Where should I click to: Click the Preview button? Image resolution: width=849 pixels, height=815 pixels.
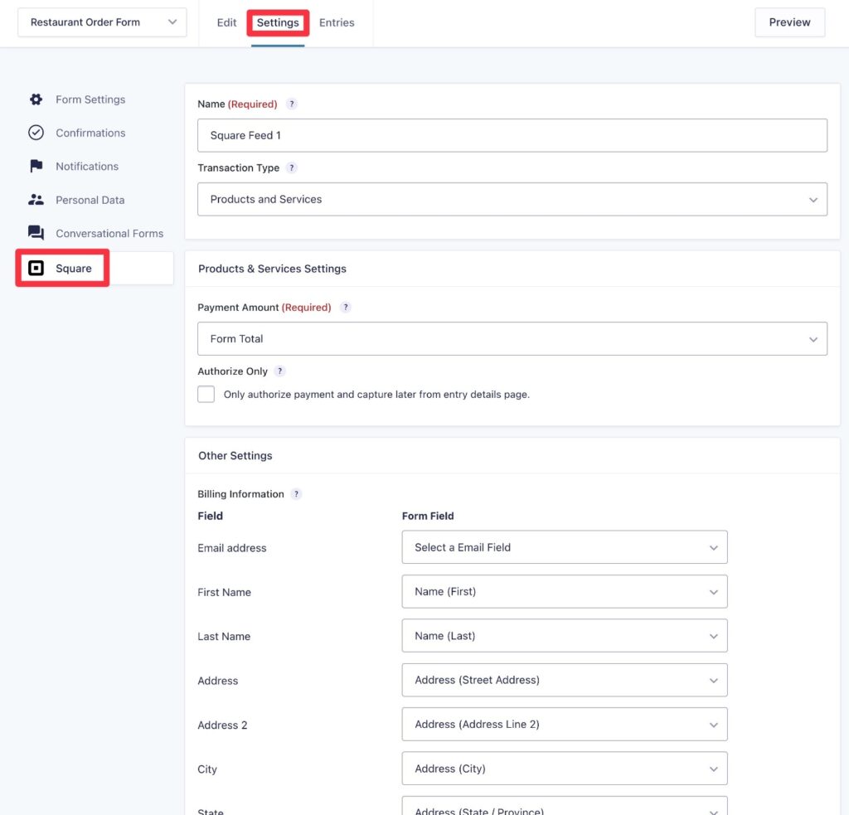(788, 22)
